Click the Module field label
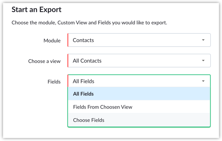This screenshot has height=141, width=222. point(52,40)
